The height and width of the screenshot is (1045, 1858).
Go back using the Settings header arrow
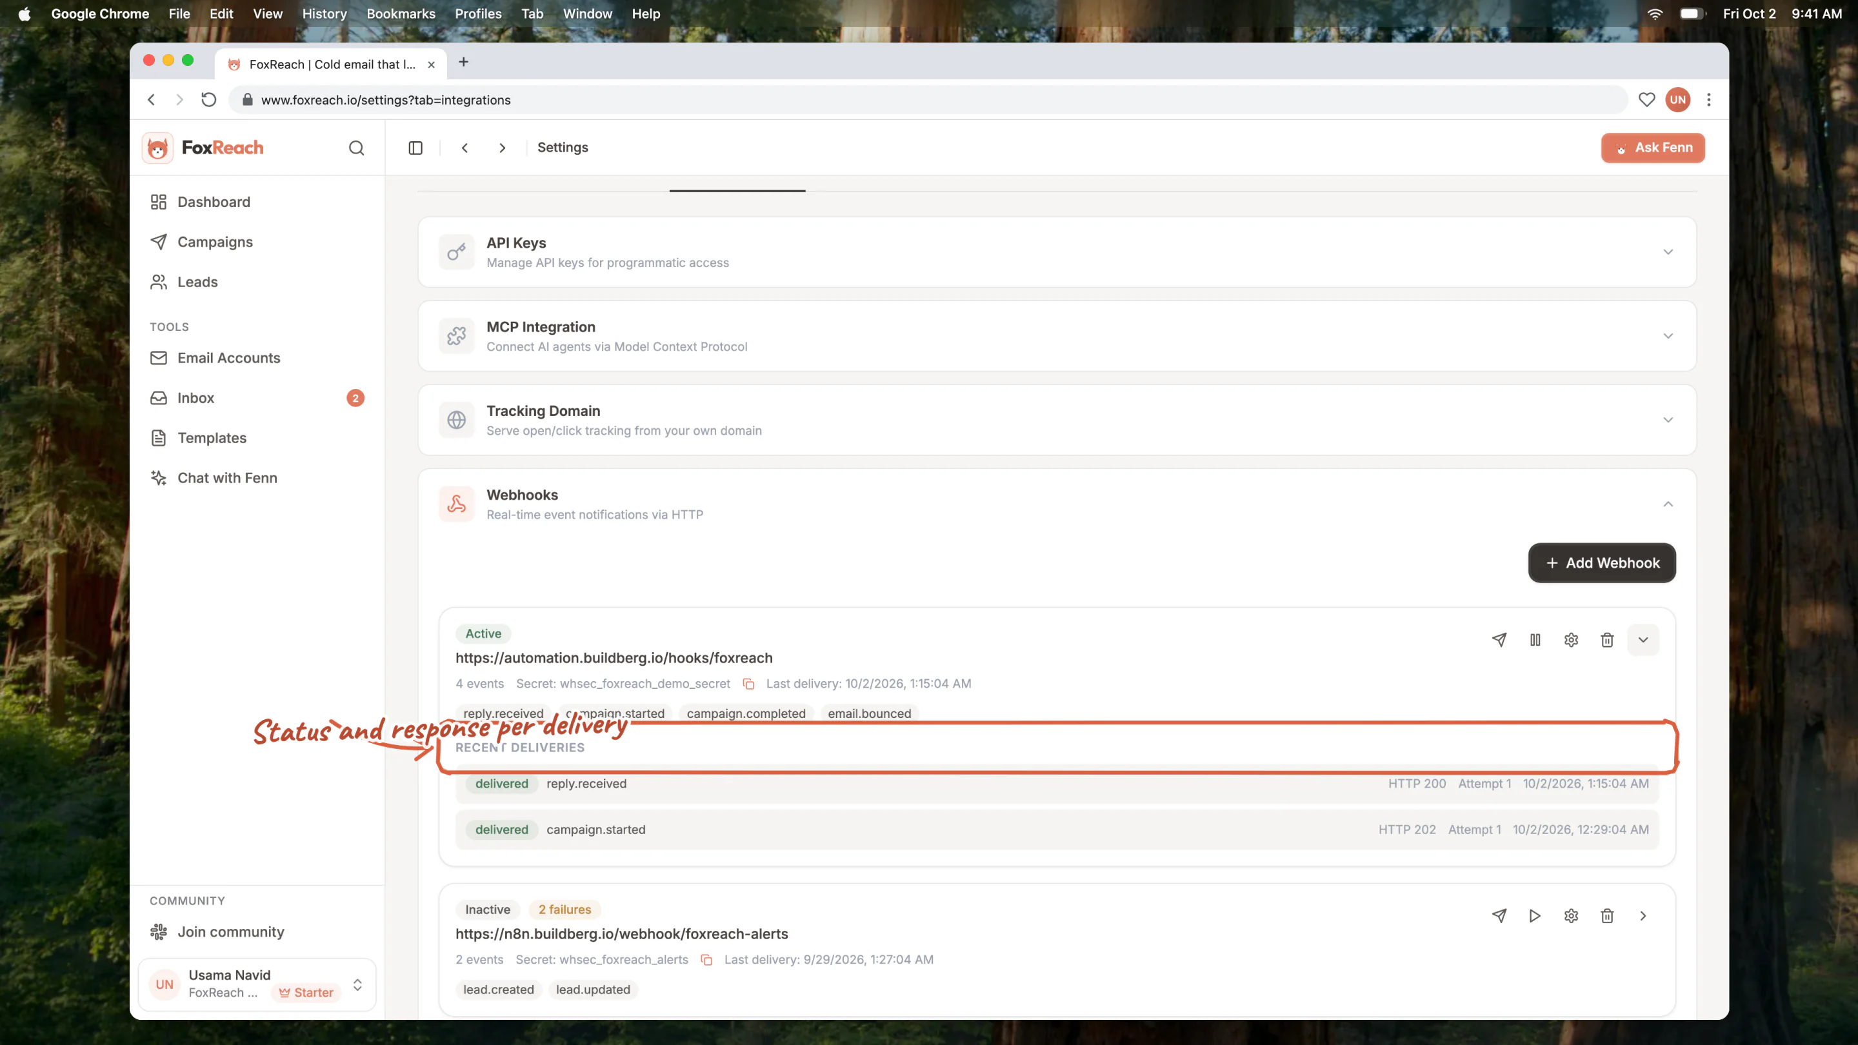(x=464, y=148)
